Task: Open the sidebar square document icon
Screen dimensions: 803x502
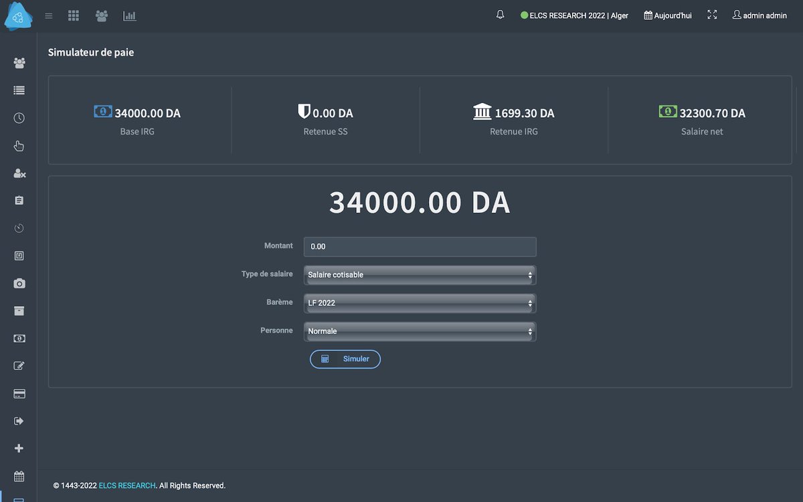Action: (x=19, y=256)
